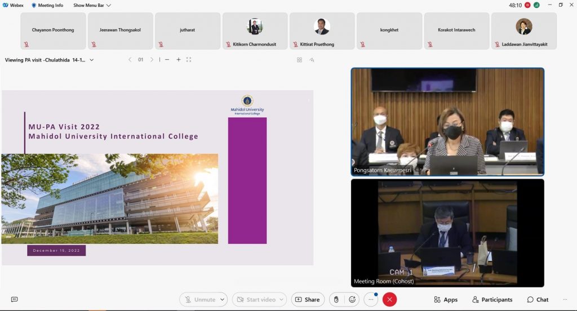Zoom out the shared content
Image resolution: width=577 pixels, height=311 pixels.
point(167,60)
